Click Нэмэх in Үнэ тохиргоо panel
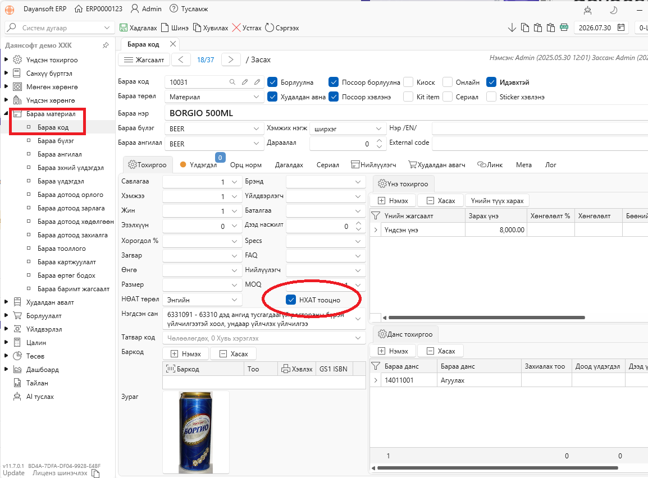This screenshot has width=648, height=478. click(x=393, y=201)
